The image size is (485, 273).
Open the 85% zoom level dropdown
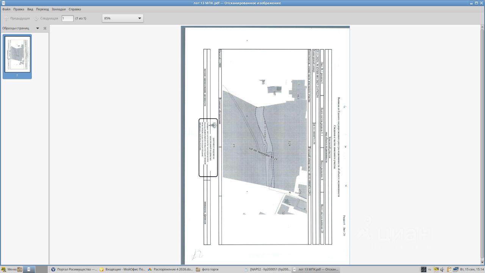[123, 18]
